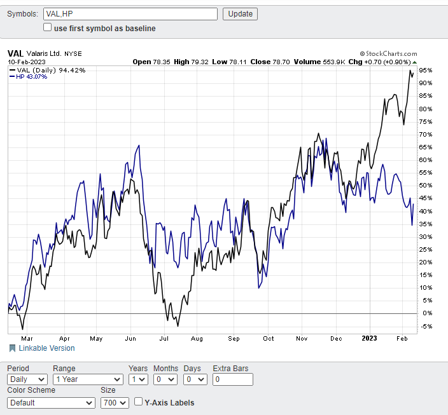The image size is (448, 415).
Task: Click the Close 78.70 value
Action: pos(270,62)
